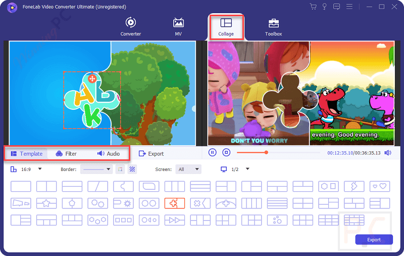This screenshot has height=256, width=404.
Task: Select the diagonal split template
Action: tap(97, 186)
